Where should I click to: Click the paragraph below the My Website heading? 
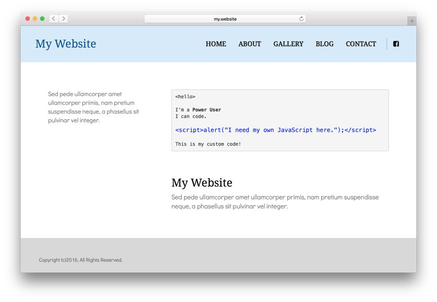coord(275,202)
